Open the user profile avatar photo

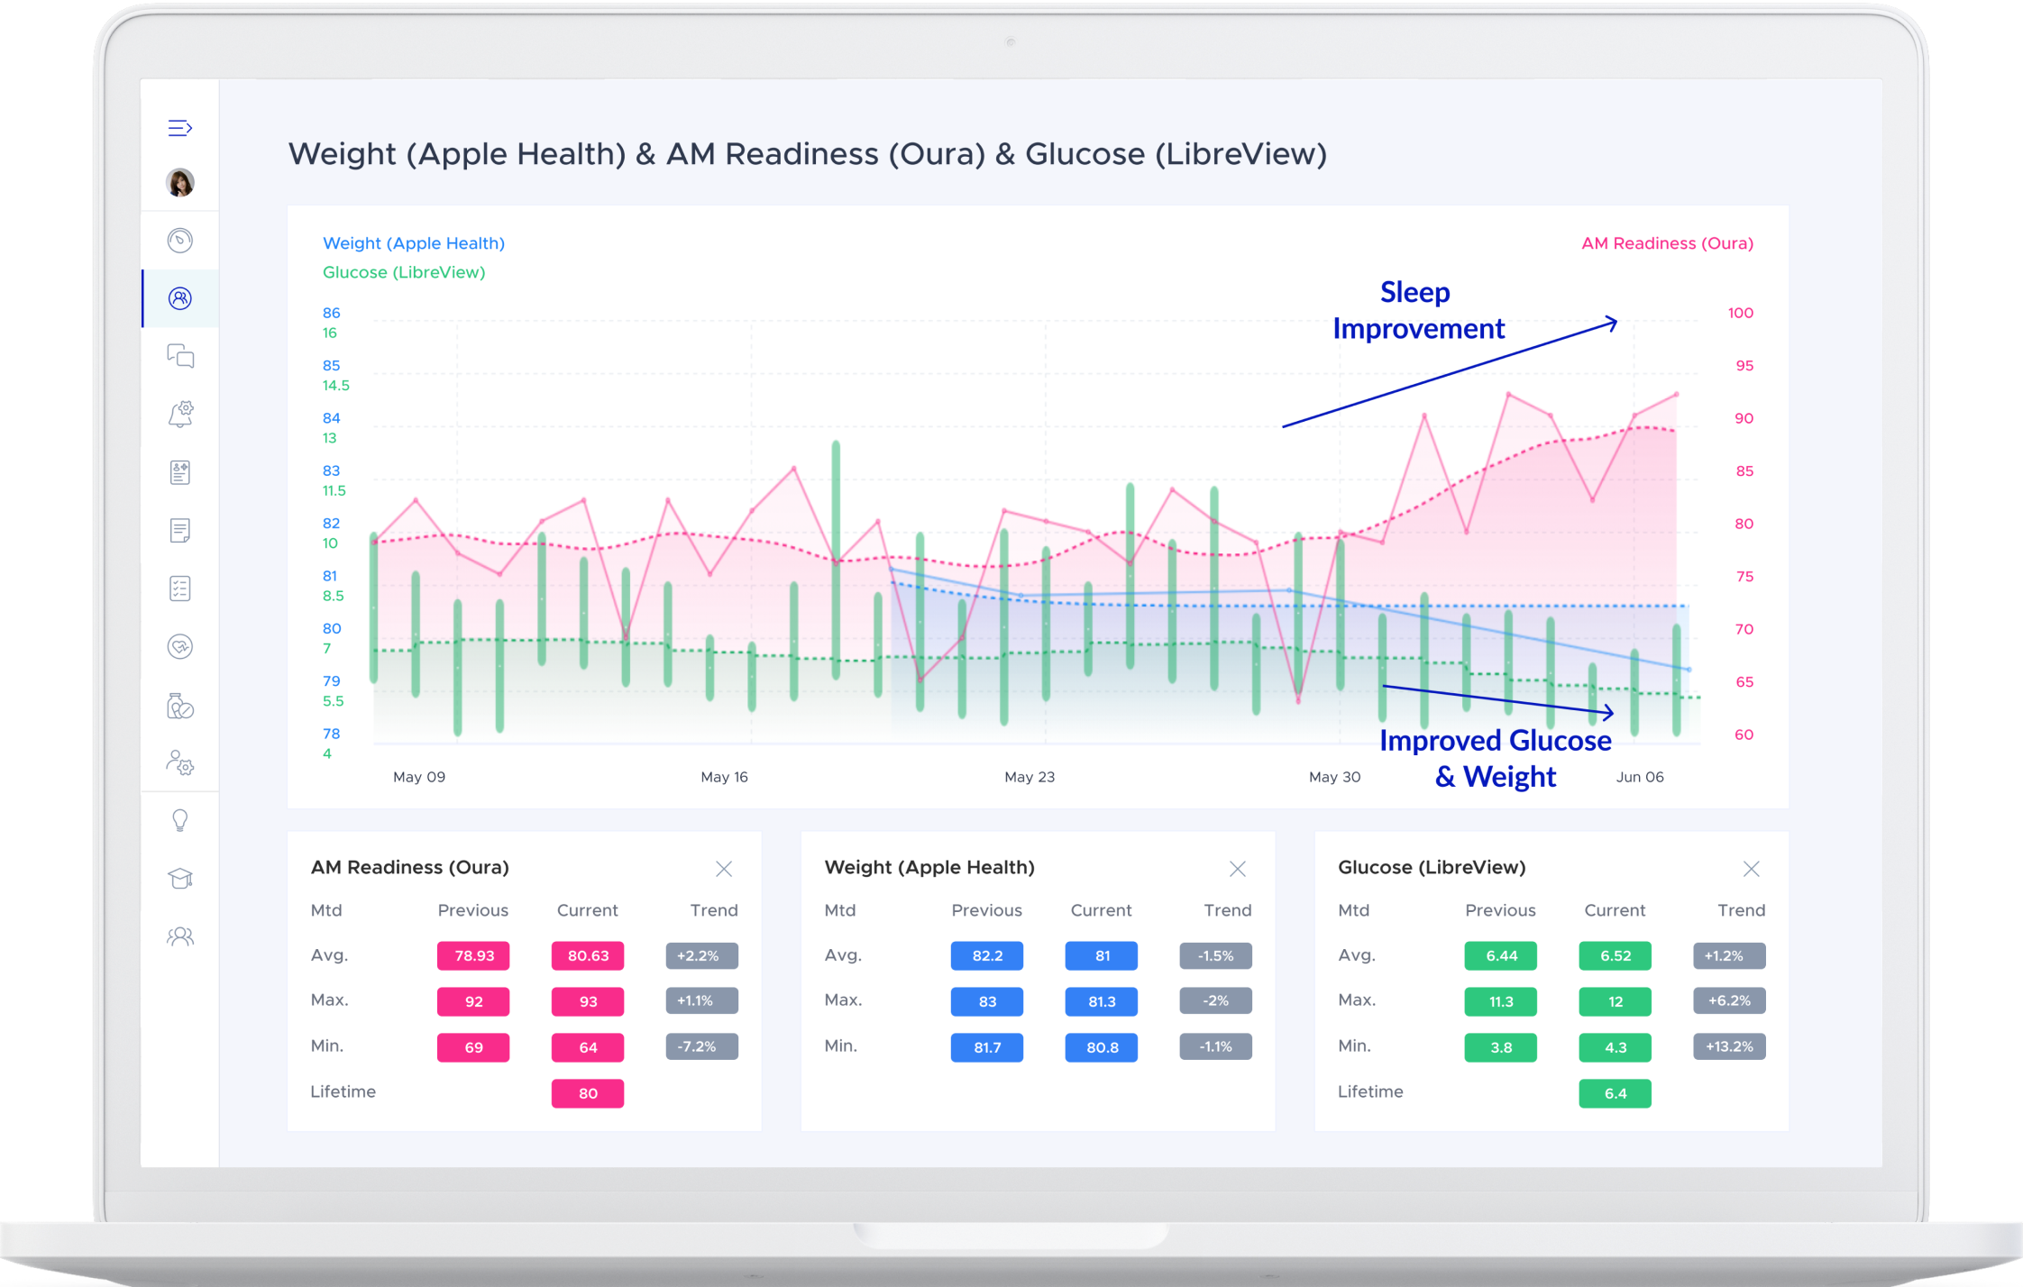click(x=180, y=183)
